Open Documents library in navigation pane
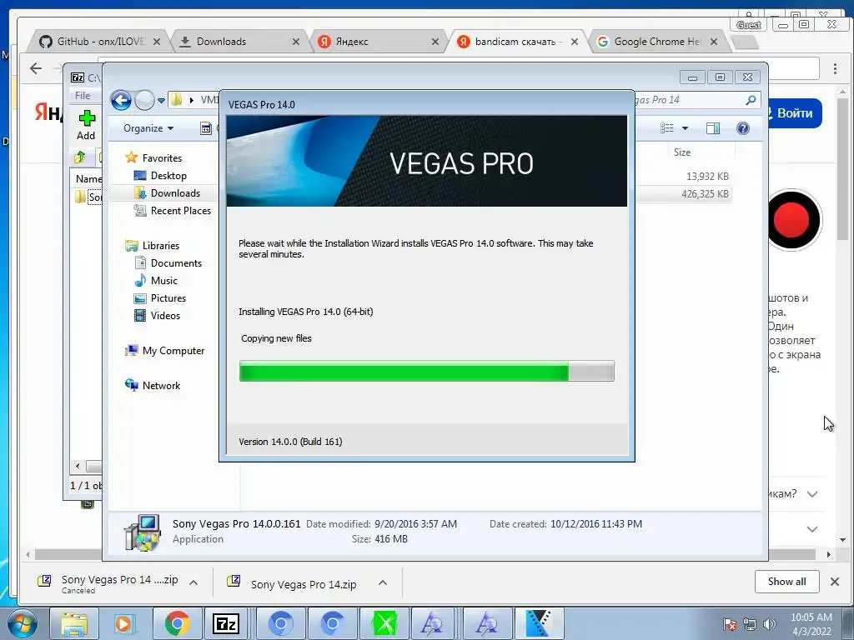The width and height of the screenshot is (854, 640). 168,262
